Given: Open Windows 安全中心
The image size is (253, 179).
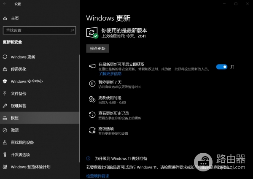Looking at the screenshot, I should (27, 81).
